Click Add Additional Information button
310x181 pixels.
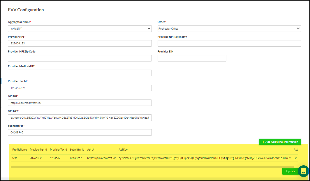coord(280,142)
